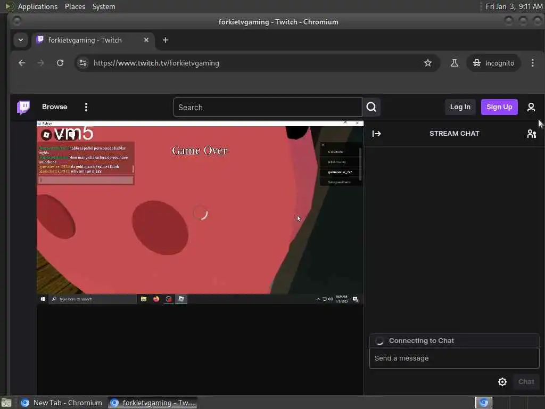
Task: Click the show desktop taskbar icon
Action: pos(6,403)
